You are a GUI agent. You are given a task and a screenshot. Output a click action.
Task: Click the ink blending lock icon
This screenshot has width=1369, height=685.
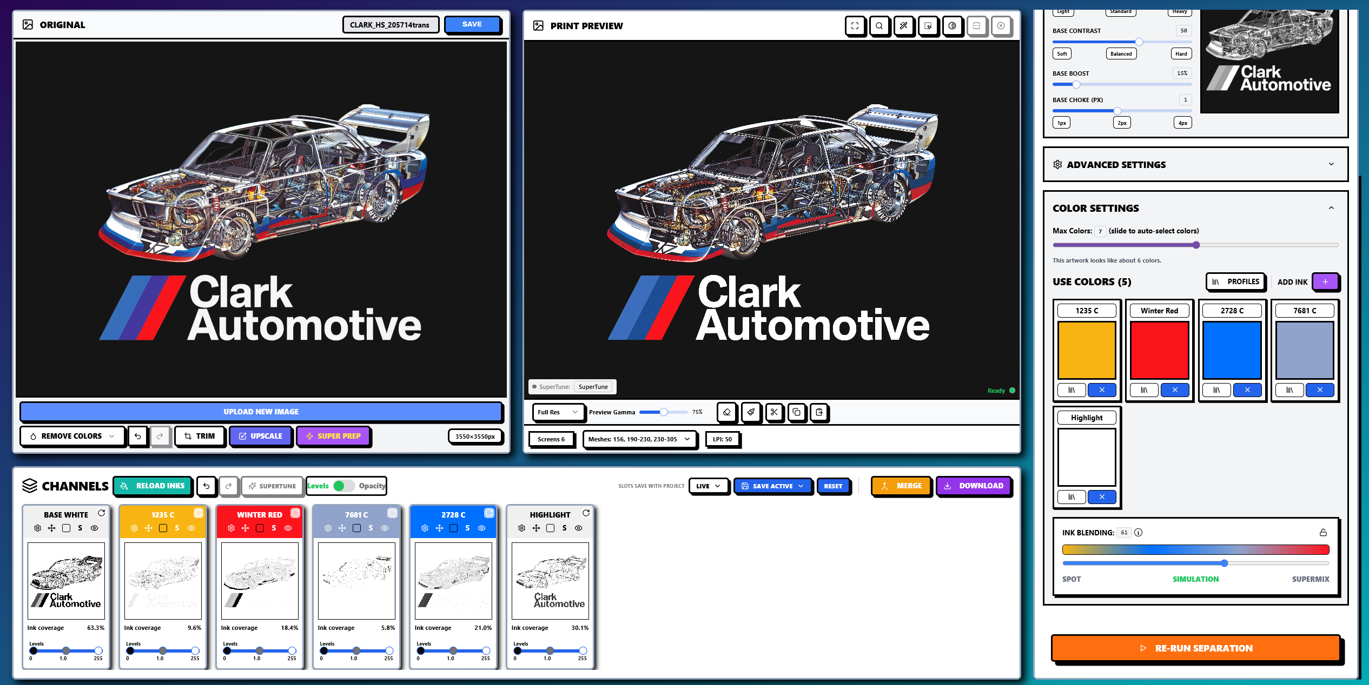[1323, 533]
